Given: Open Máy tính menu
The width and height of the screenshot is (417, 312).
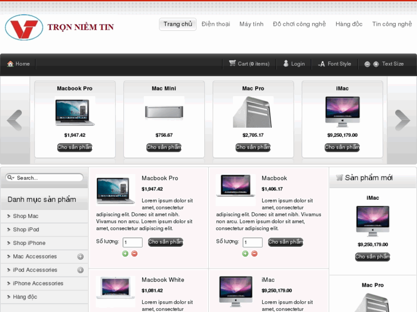Looking at the screenshot, I should (251, 24).
